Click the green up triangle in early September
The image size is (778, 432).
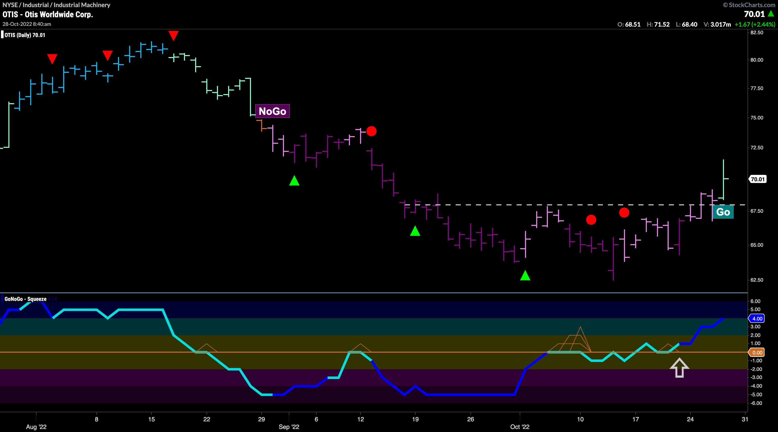294,181
